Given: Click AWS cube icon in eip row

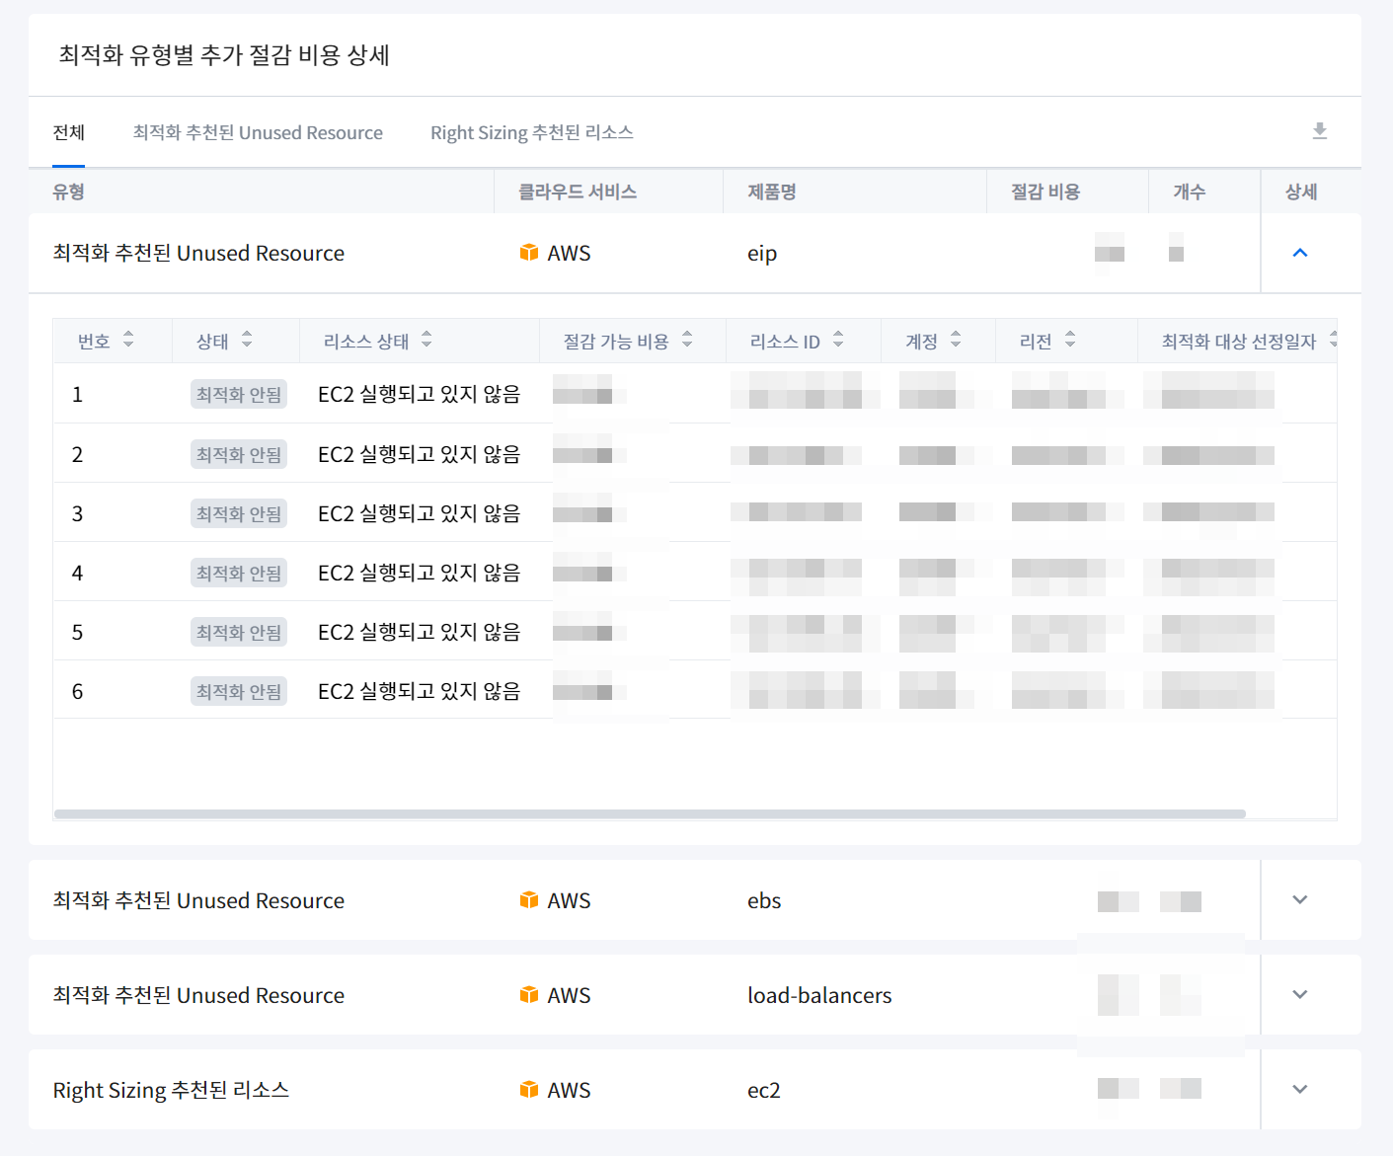Looking at the screenshot, I should point(529,253).
